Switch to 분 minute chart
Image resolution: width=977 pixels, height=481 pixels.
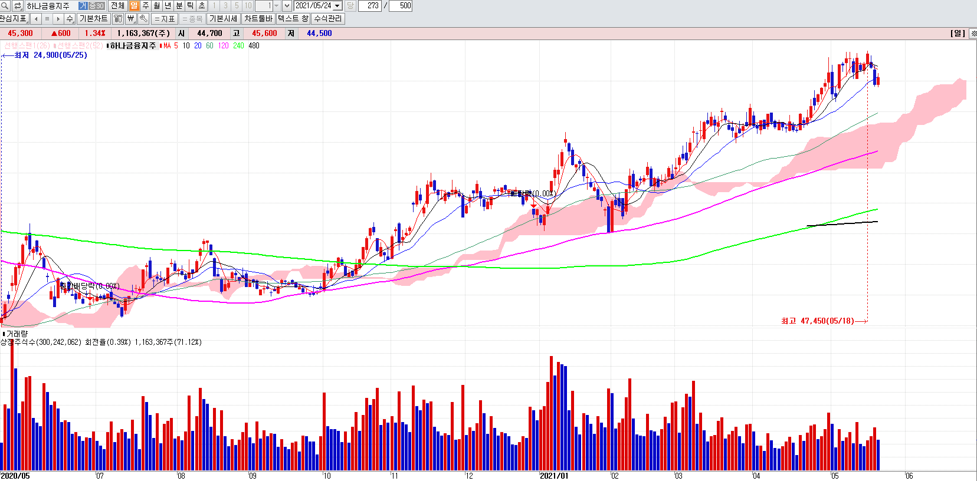coord(179,6)
